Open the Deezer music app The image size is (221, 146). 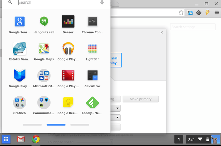point(68,21)
